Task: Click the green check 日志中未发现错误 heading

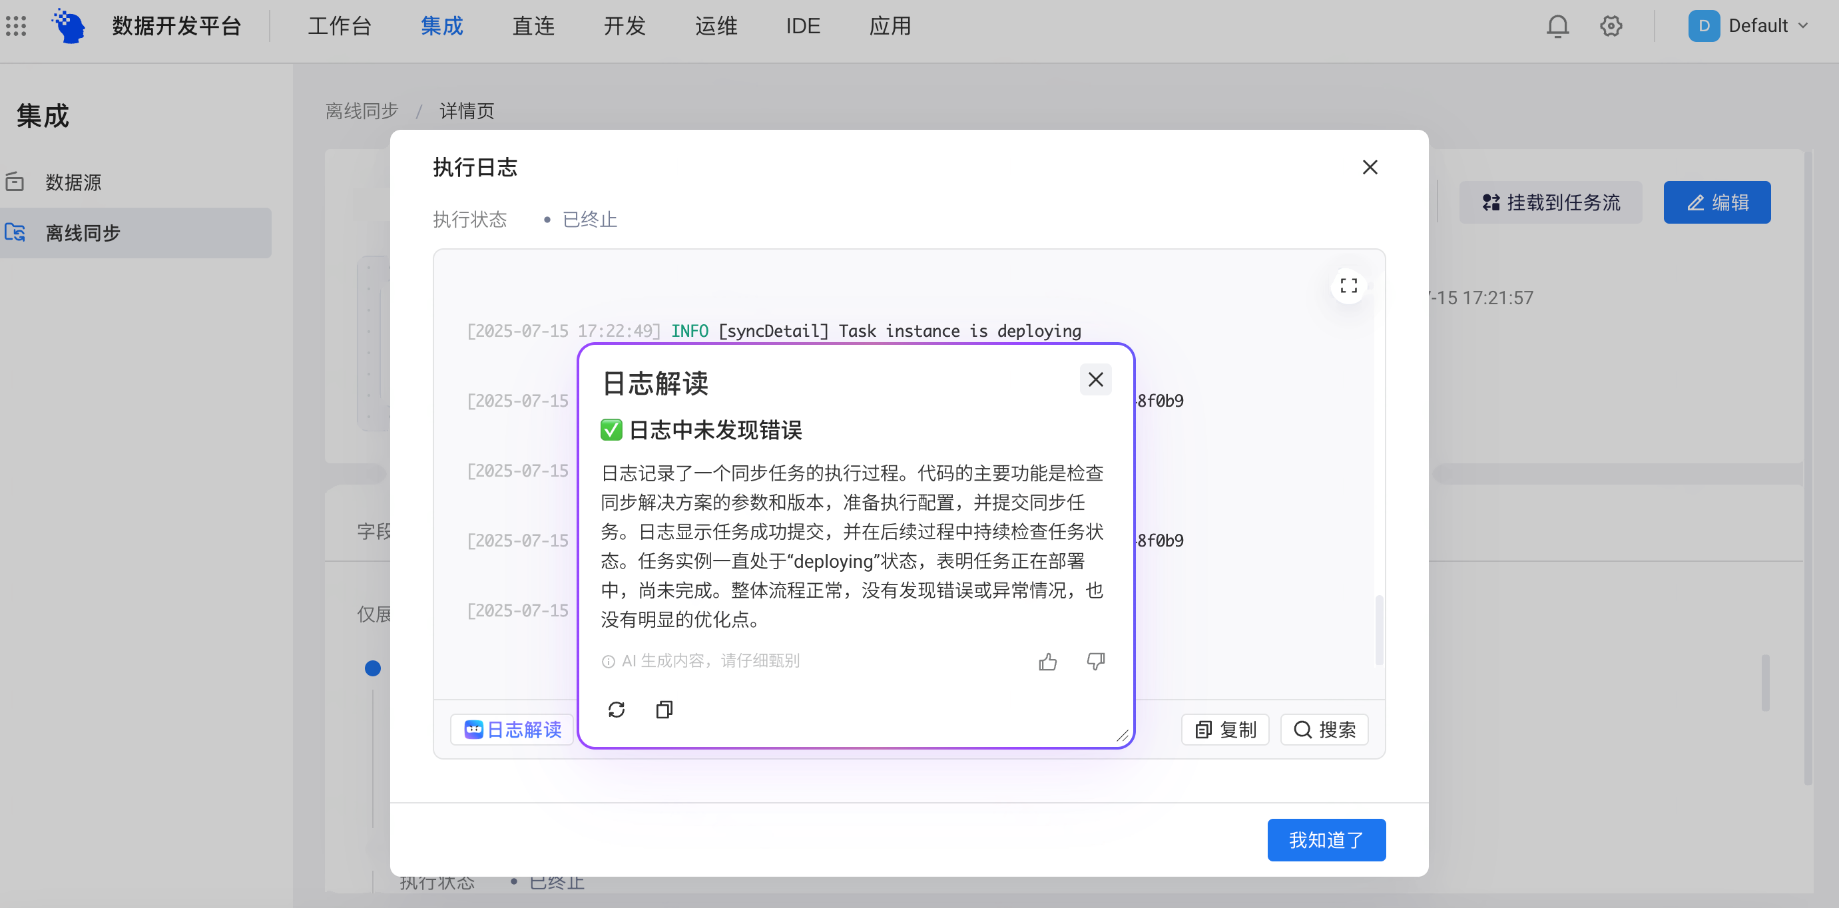Action: pyautogui.click(x=701, y=431)
